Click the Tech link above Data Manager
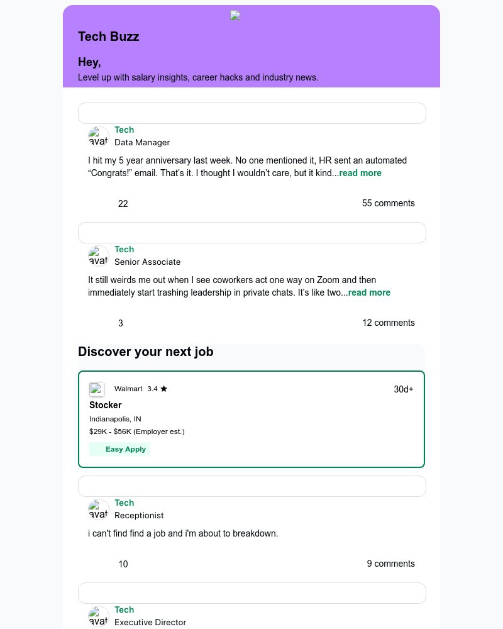The width and height of the screenshot is (503, 629). (124, 130)
